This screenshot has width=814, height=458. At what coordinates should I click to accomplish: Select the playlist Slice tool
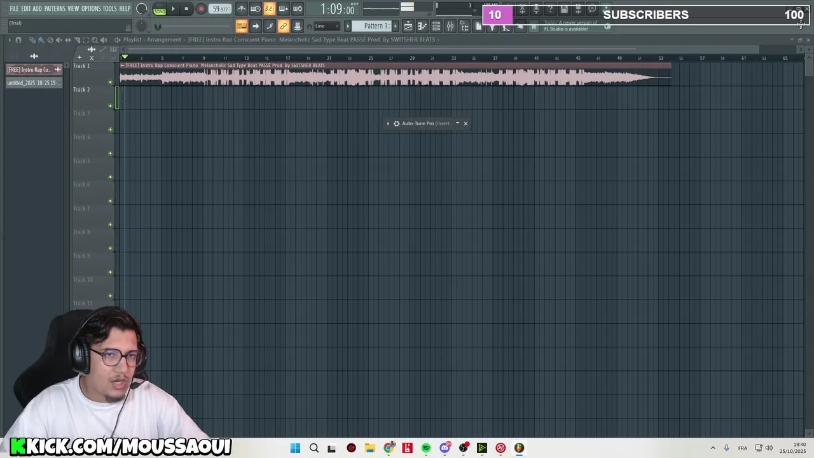pyautogui.click(x=76, y=39)
